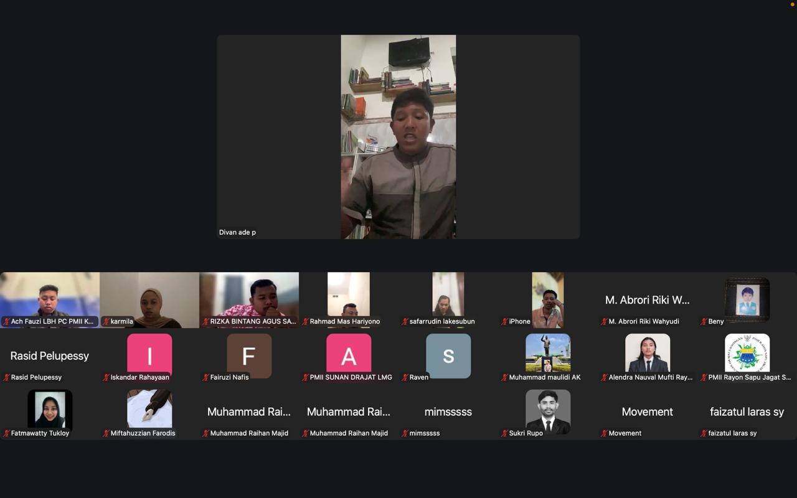
Task: Select Fatmawatty Tukloy profile photo tile
Action: click(x=50, y=412)
